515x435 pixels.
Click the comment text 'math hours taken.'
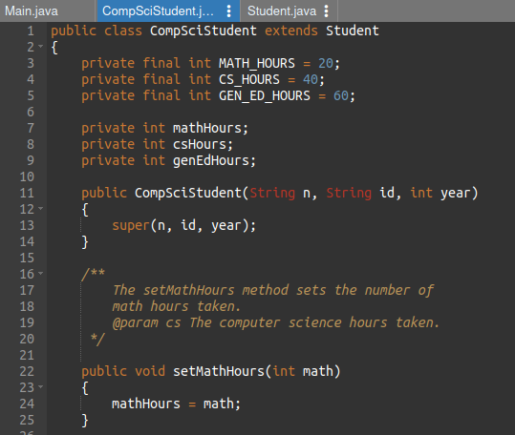(x=177, y=306)
